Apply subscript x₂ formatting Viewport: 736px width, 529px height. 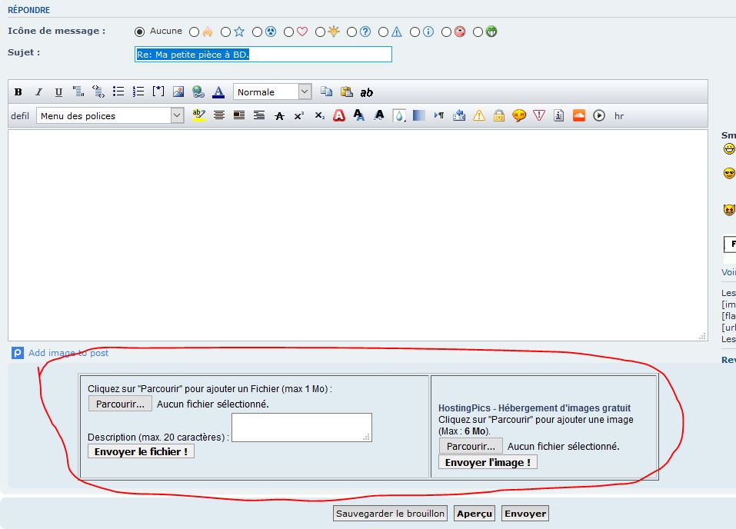click(320, 115)
